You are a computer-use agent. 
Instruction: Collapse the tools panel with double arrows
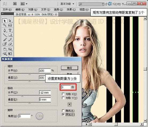click(3, 14)
